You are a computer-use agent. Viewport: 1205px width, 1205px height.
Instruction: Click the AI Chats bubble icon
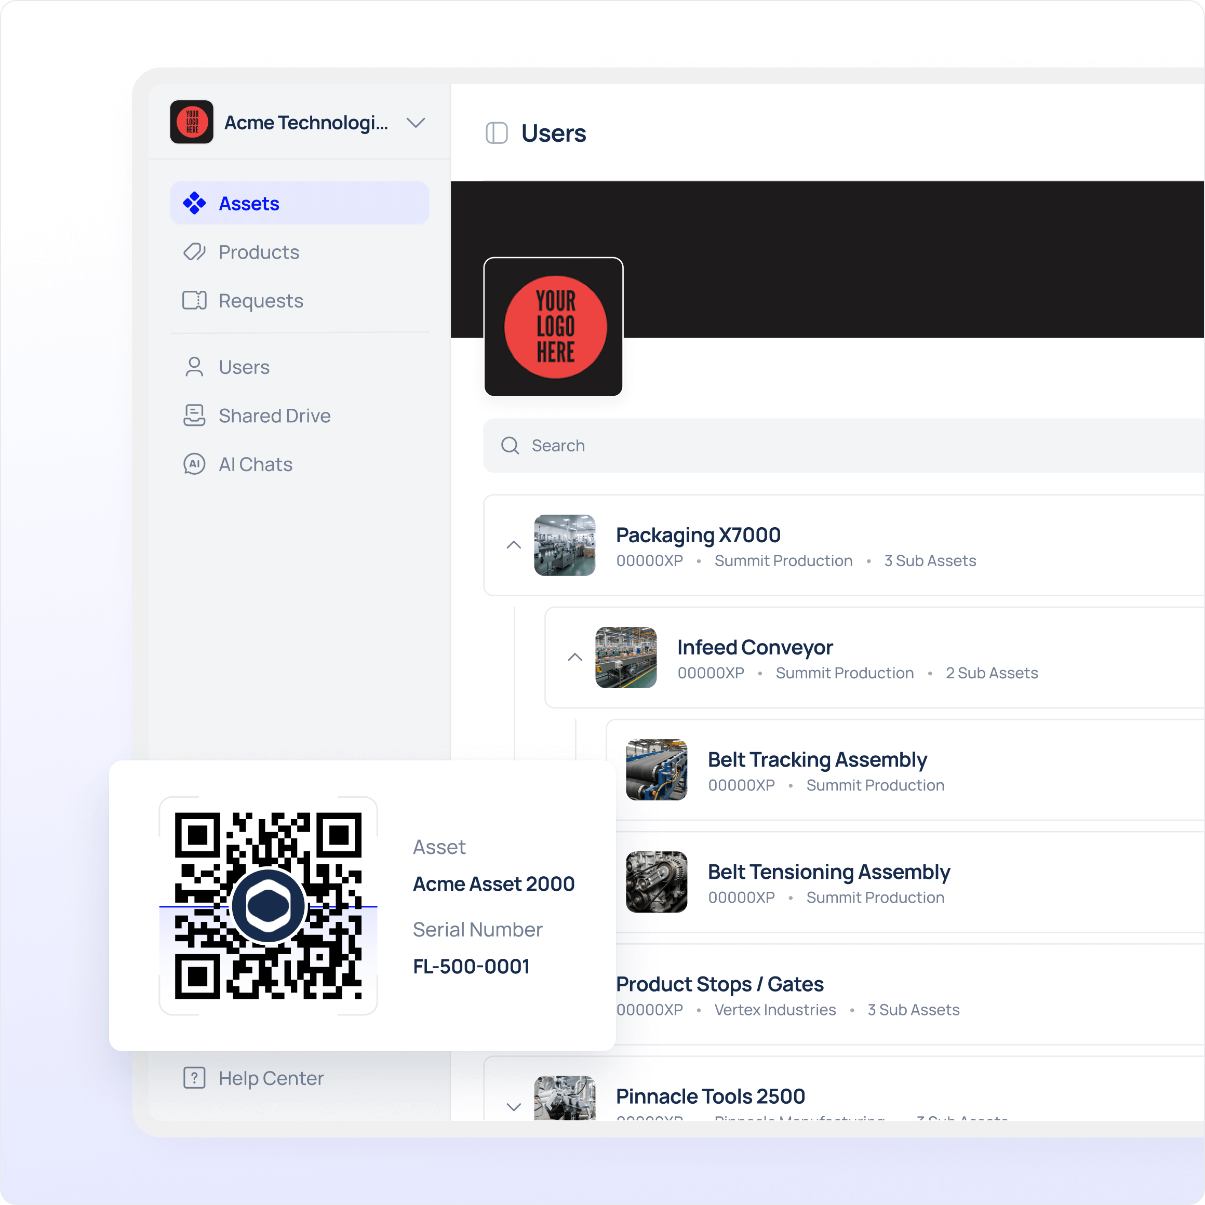tap(194, 464)
